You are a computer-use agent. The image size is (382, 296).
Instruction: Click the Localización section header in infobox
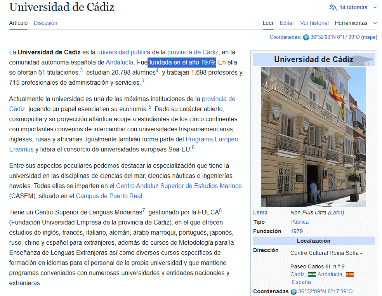314,241
